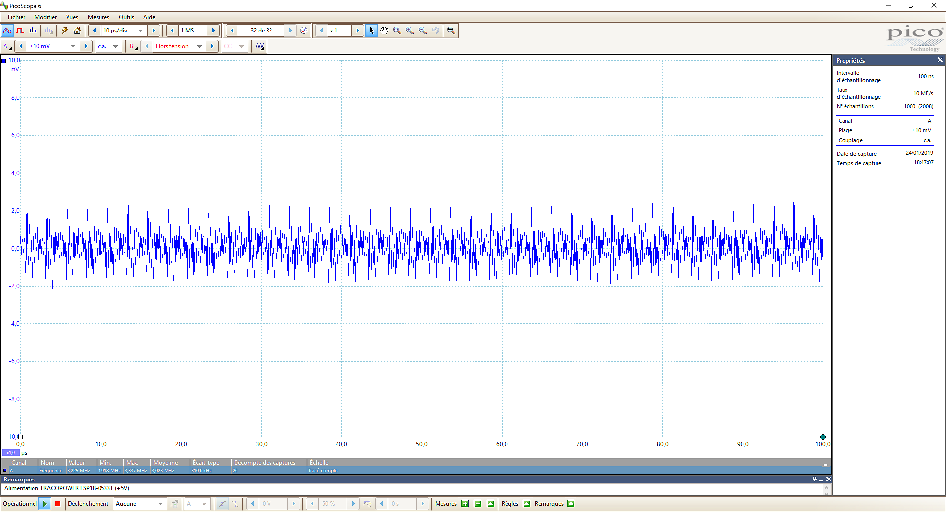The width and height of the screenshot is (946, 512).
Task: Decrease number of samples arrow
Action: [172, 31]
